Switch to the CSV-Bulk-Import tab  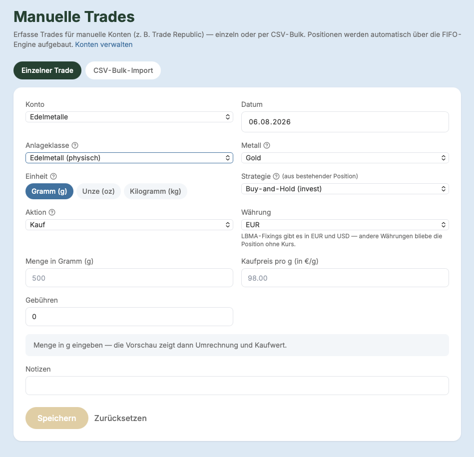click(123, 70)
